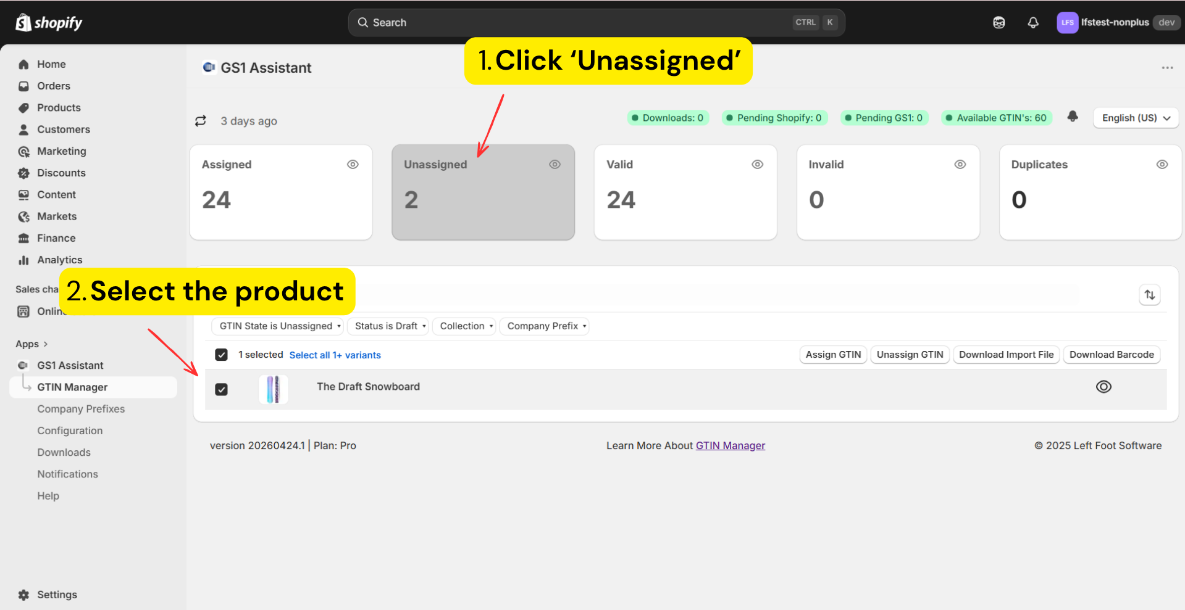Click the Shopify logo
The height and width of the screenshot is (610, 1185).
point(49,23)
